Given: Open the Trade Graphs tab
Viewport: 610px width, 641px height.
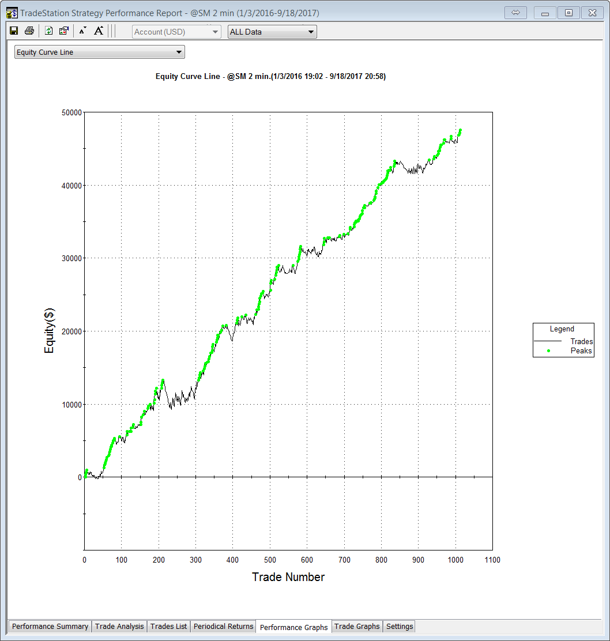Looking at the screenshot, I should click(x=357, y=627).
